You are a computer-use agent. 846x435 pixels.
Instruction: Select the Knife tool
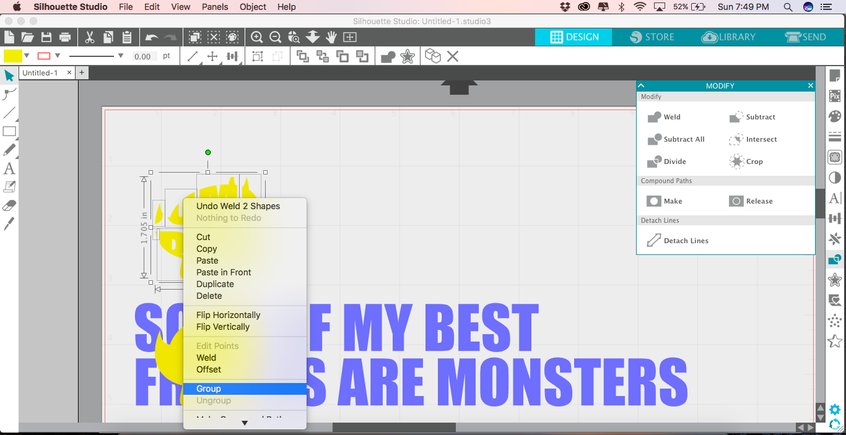[x=9, y=223]
